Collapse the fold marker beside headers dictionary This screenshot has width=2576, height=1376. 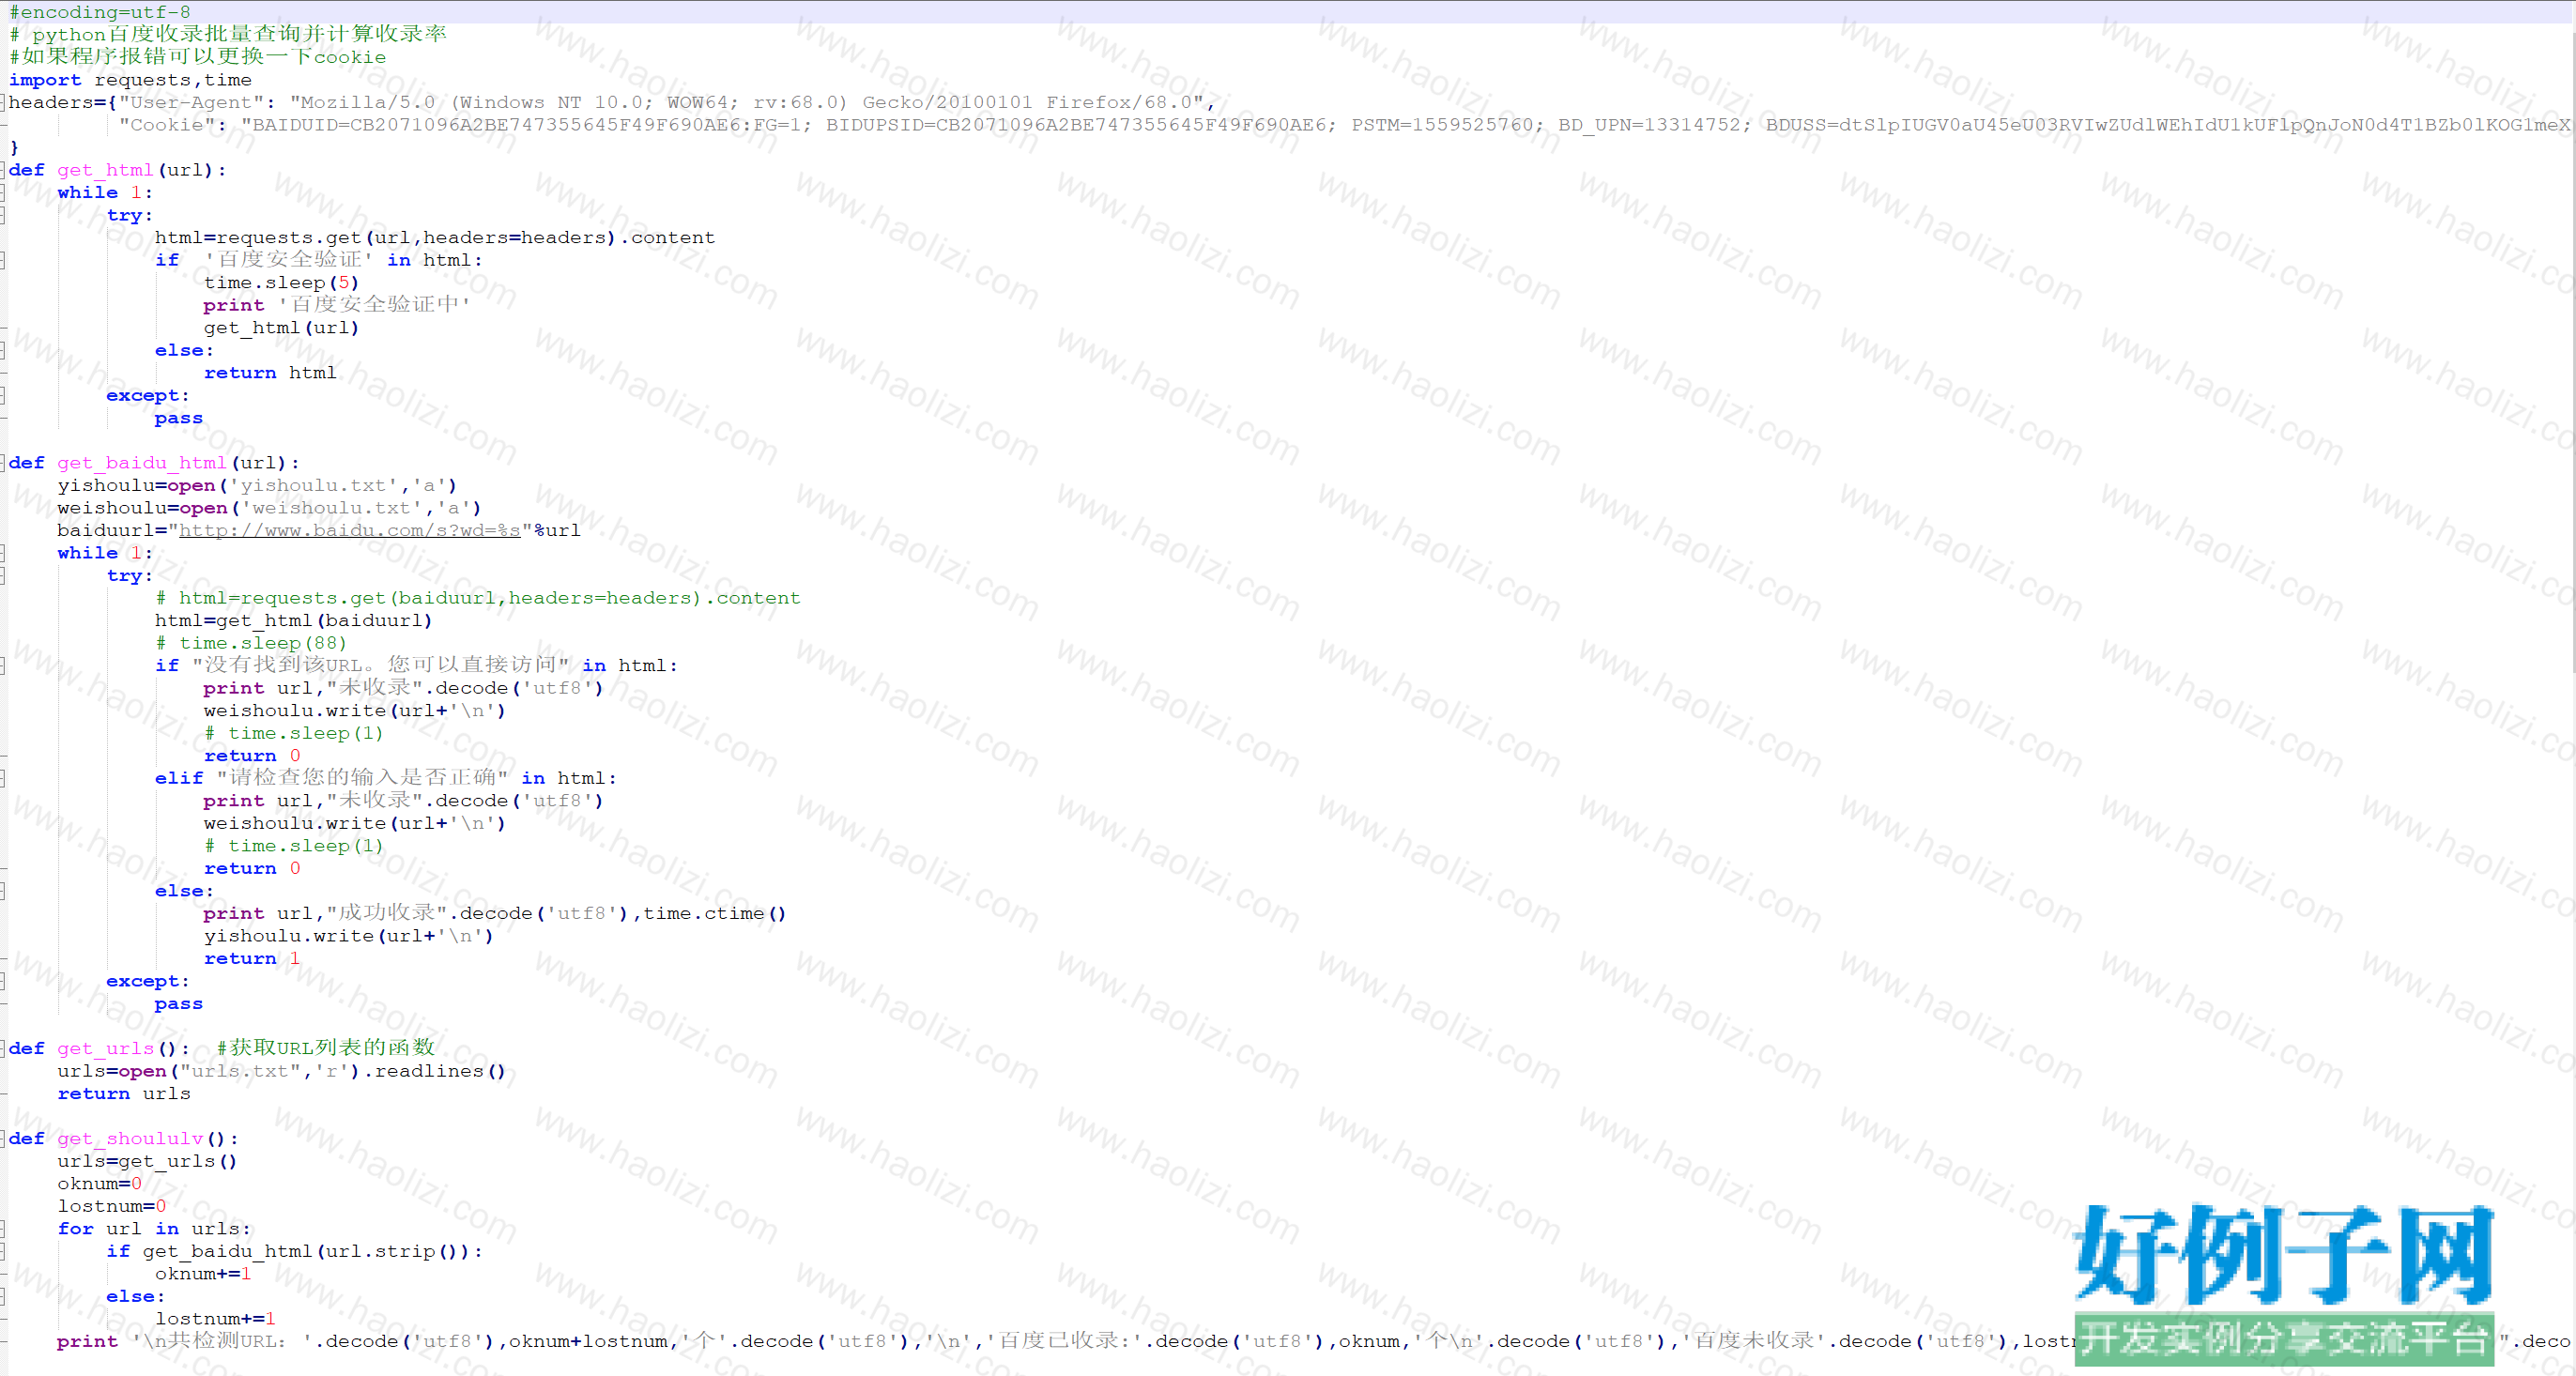click(3, 102)
